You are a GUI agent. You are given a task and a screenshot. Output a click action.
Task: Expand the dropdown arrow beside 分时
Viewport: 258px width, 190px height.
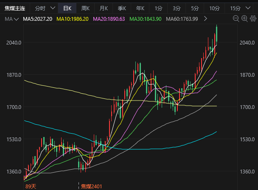tap(53, 8)
